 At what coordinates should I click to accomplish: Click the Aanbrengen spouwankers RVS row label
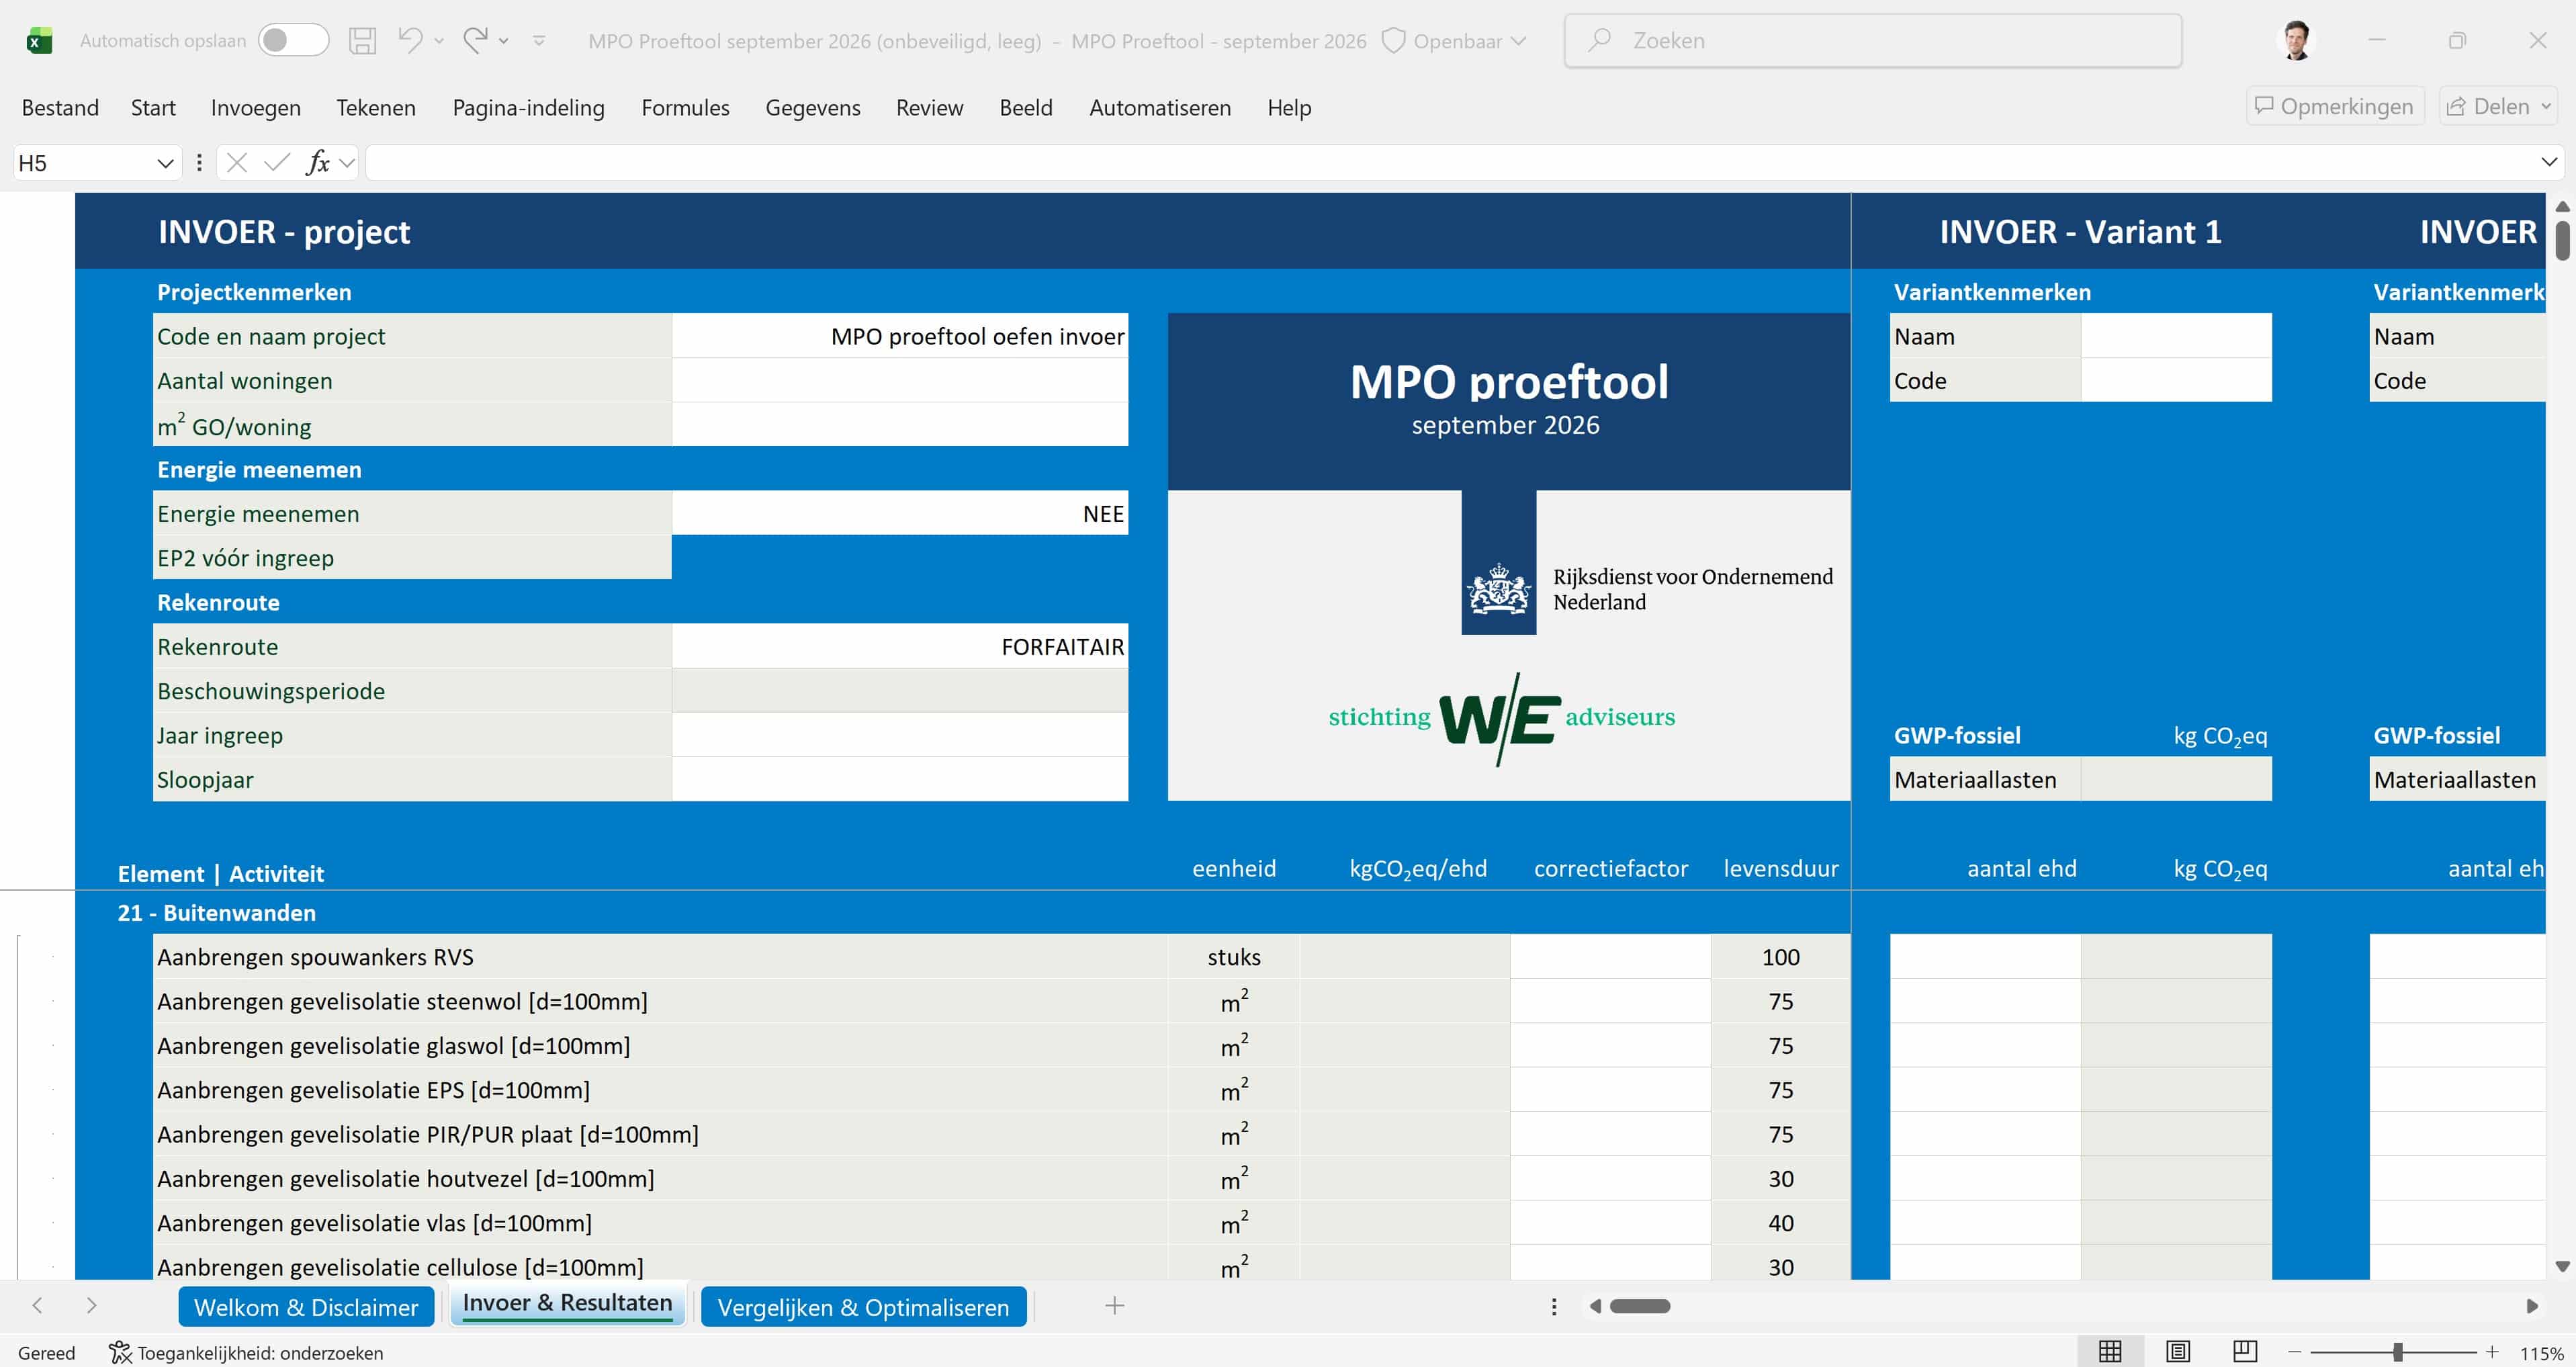pos(315,957)
